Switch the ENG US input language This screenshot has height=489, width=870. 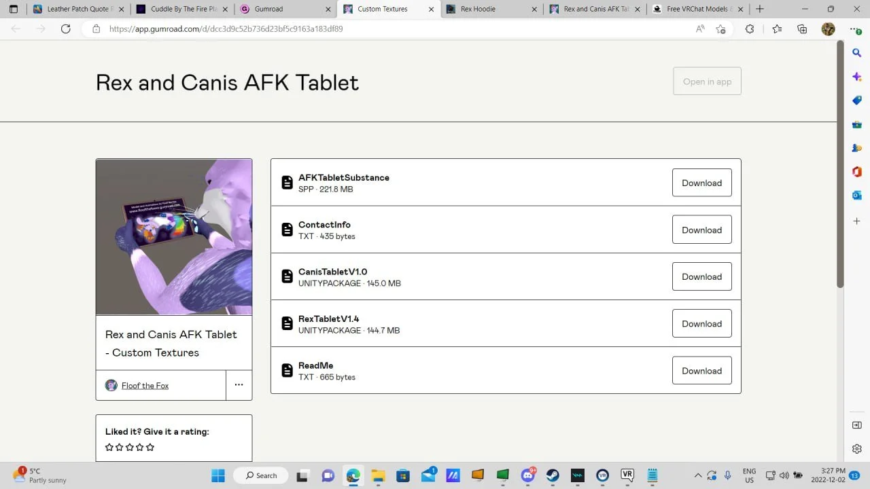pyautogui.click(x=749, y=475)
